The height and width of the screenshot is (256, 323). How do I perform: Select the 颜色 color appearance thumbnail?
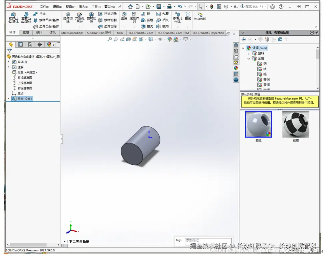click(258, 125)
